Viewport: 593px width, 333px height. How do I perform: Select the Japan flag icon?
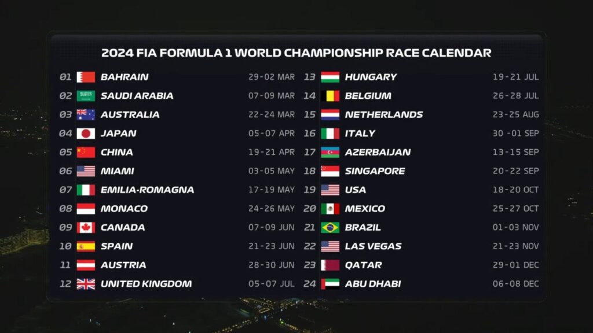click(86, 134)
